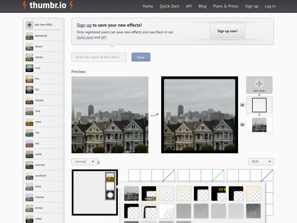Choose the houses photo tile in texture popup
This screenshot has width=297, height=223.
coord(131,194)
